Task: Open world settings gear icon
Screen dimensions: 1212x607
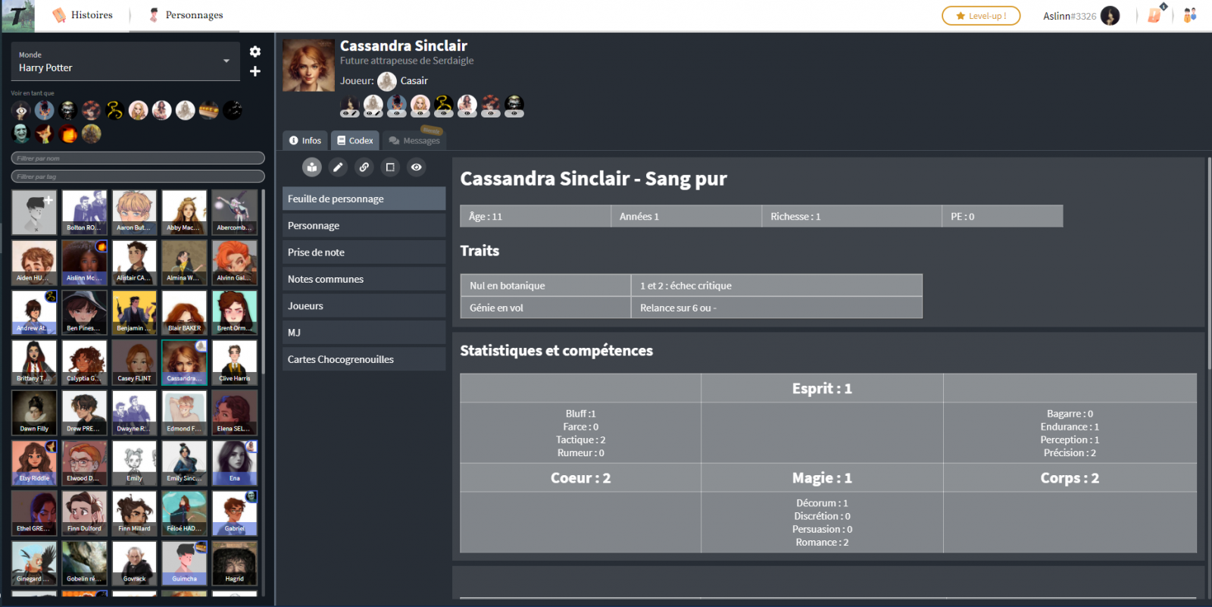Action: [x=255, y=52]
